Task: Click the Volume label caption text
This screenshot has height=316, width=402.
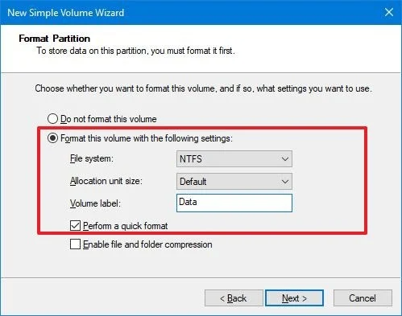Action: (x=95, y=203)
